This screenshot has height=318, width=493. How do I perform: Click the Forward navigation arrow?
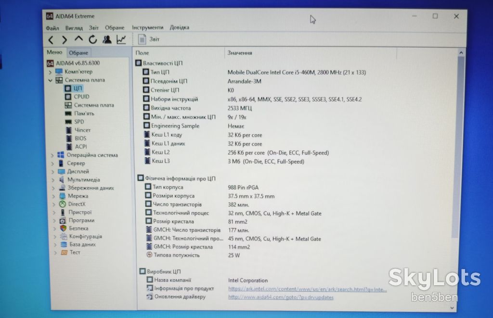coord(65,40)
